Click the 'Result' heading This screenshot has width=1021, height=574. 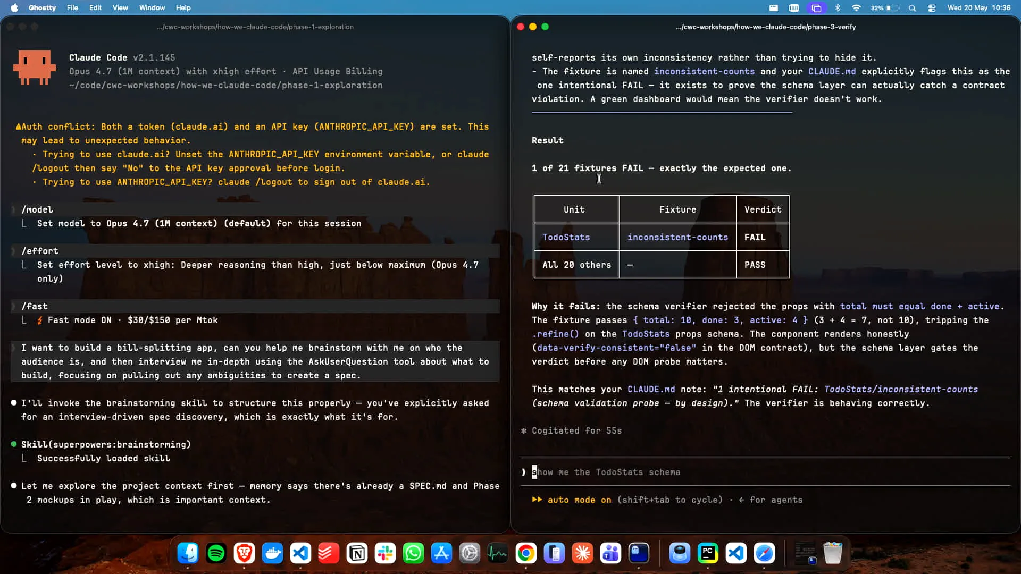tap(547, 140)
